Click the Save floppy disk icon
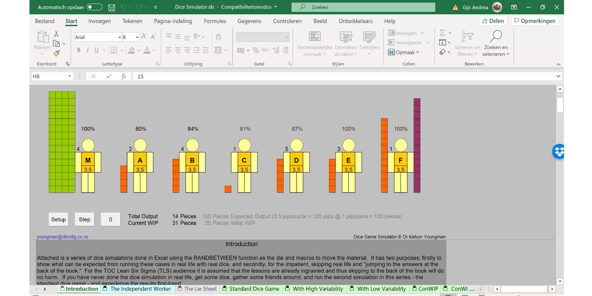The height and width of the screenshot is (296, 592). point(112,7)
